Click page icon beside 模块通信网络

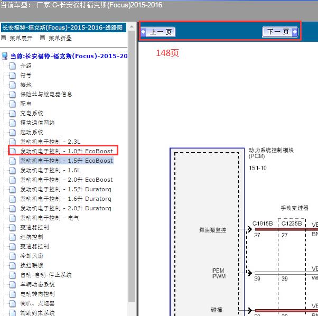[x=13, y=123]
